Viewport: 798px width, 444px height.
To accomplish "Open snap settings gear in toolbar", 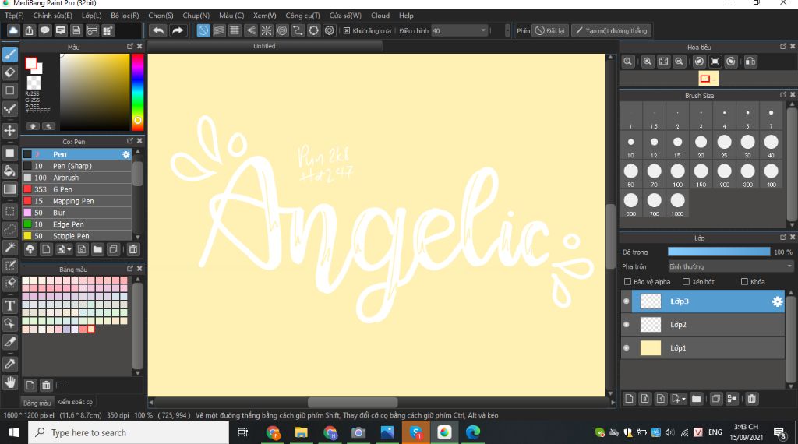I will (330, 31).
